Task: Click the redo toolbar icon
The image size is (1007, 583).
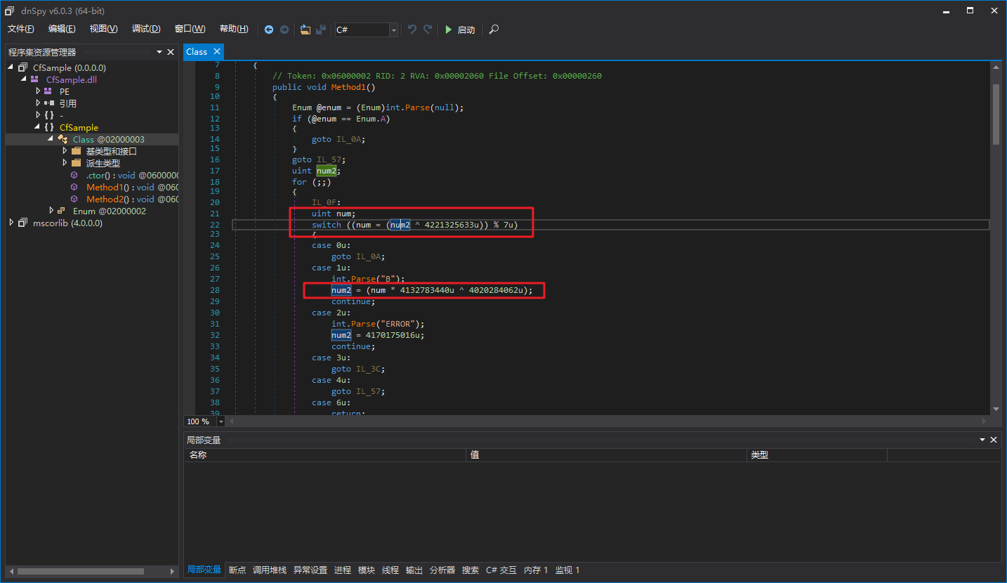Action: pos(427,30)
